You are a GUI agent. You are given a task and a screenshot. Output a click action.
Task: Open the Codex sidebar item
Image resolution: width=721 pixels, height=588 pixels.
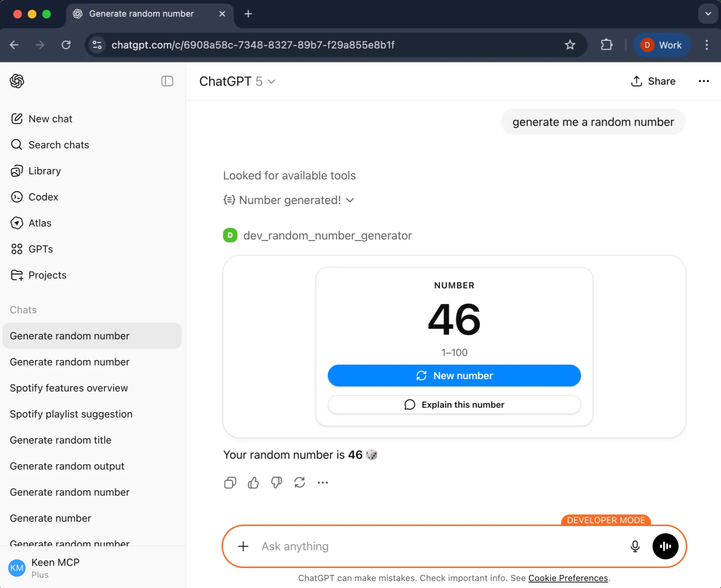(x=43, y=197)
